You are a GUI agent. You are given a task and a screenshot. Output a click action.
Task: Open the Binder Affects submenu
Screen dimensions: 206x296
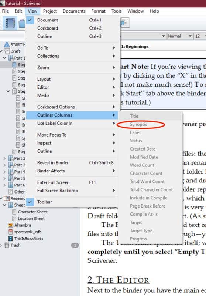click(x=73, y=171)
